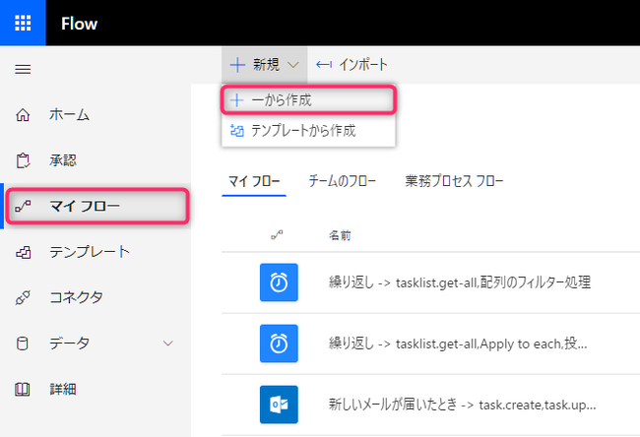Click the plus icon beside 新規
The height and width of the screenshot is (437, 640).
pyautogui.click(x=237, y=65)
